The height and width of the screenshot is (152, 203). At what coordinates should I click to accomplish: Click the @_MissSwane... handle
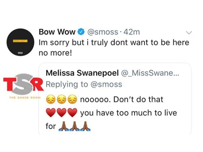[x=150, y=73]
